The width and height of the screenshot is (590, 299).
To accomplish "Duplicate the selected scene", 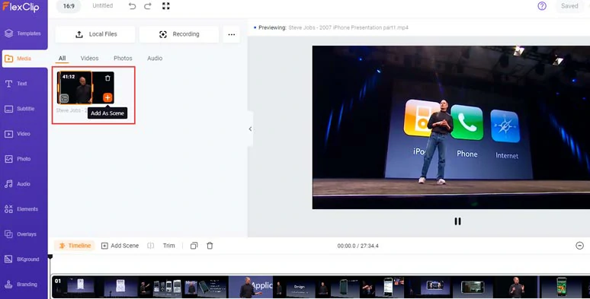I will tap(194, 246).
